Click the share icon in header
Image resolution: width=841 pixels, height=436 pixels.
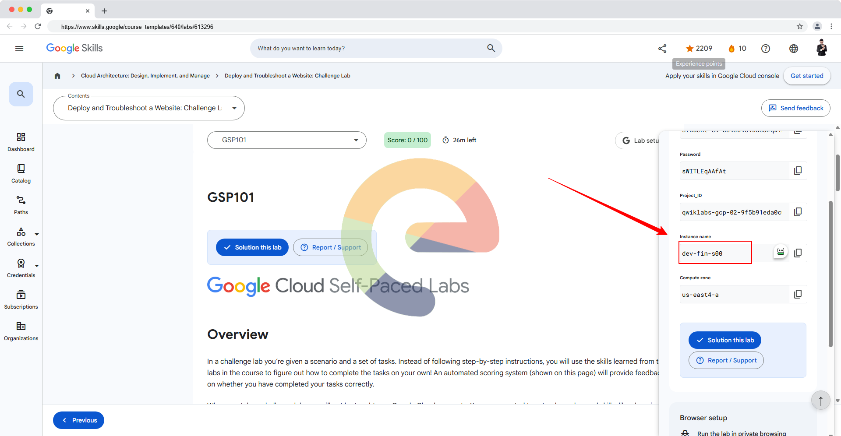point(662,49)
